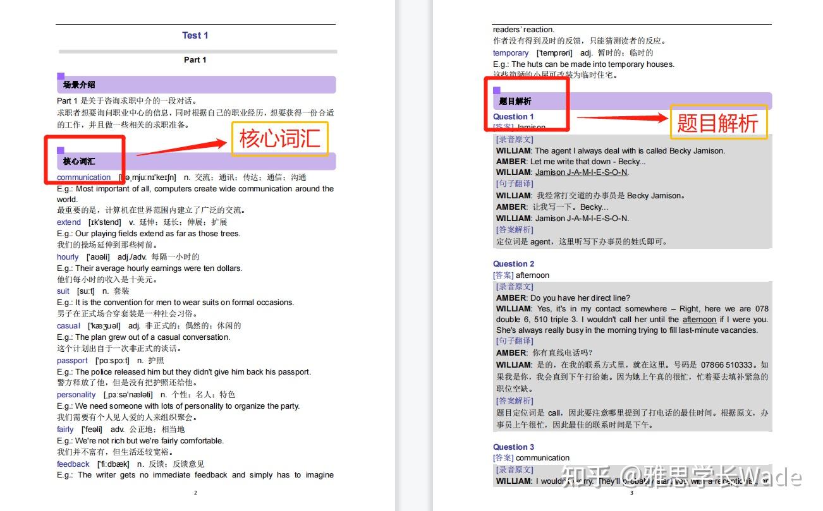Click the [答案解析] label under Question 2
Screen dimensions: 823x511
pos(515,401)
